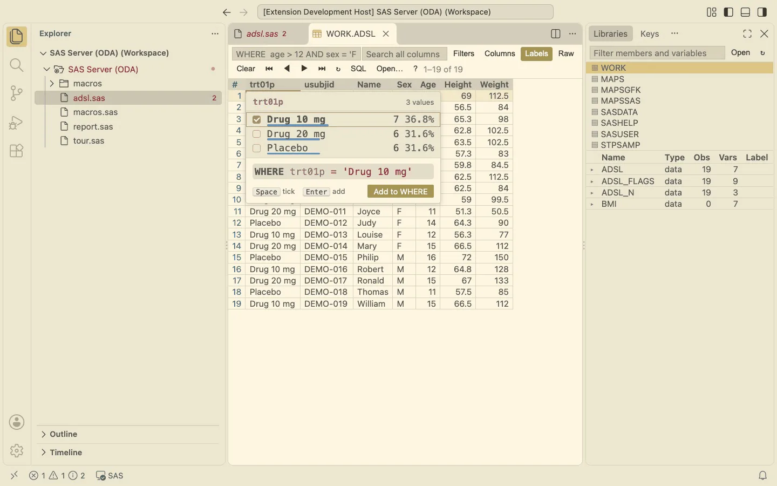777x486 pixels.
Task: Focus the Filter members and variables field
Action: (657, 53)
